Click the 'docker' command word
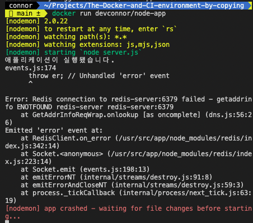The width and height of the screenshot is (253, 223). click(x=64, y=13)
